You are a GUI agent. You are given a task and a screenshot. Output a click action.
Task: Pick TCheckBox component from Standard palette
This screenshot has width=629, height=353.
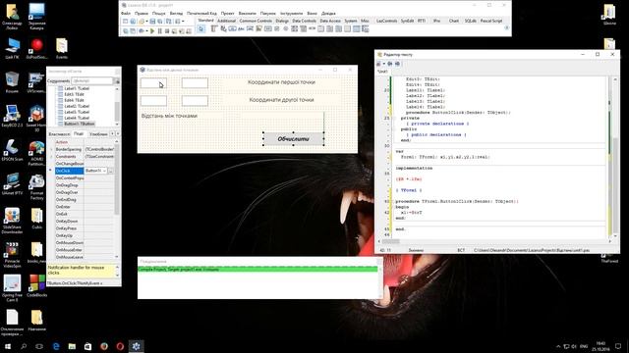[277, 28]
